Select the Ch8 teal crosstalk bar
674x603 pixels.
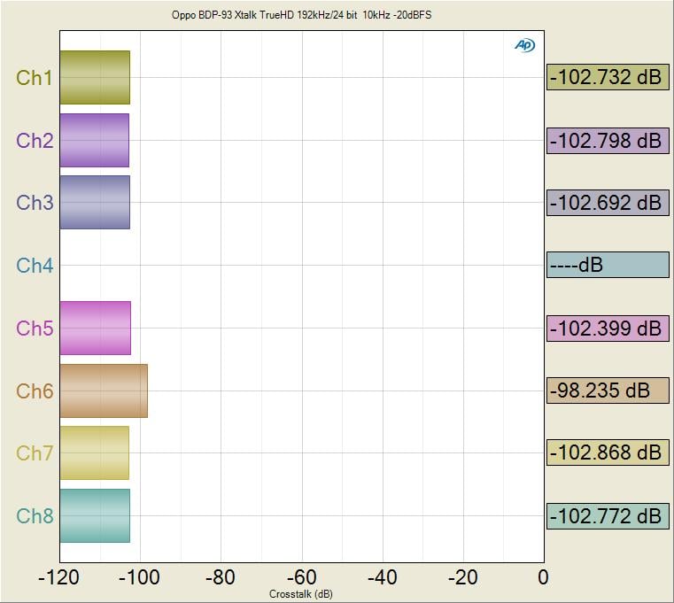click(x=95, y=515)
